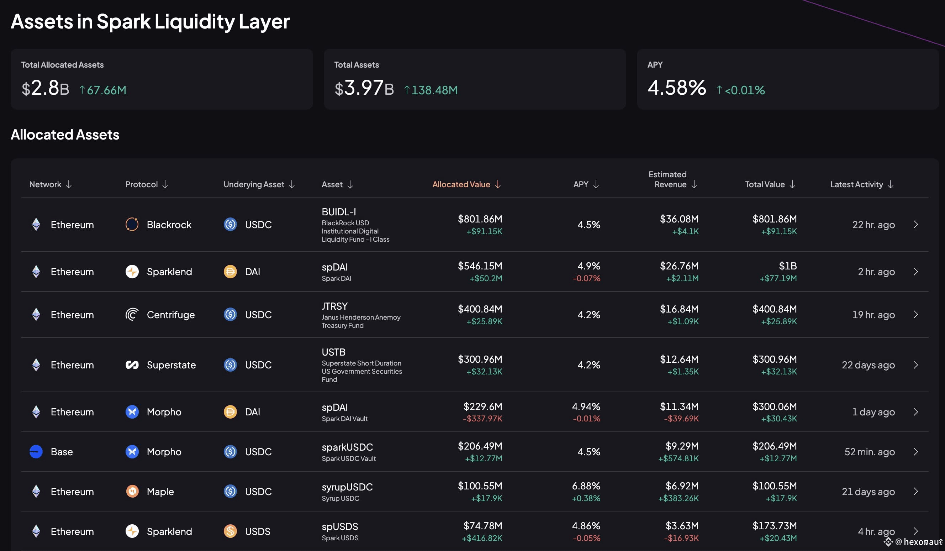Click the Ethereum icon in the Blackrock row
945x551 pixels.
coord(36,224)
